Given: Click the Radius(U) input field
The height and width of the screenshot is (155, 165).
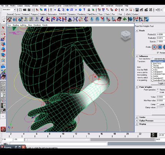Looking at the screenshot, I should click(161, 34).
